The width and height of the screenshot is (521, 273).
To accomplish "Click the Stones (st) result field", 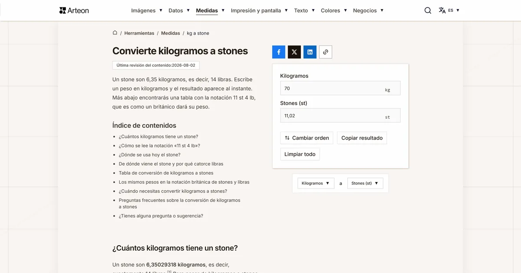I will click(x=340, y=116).
